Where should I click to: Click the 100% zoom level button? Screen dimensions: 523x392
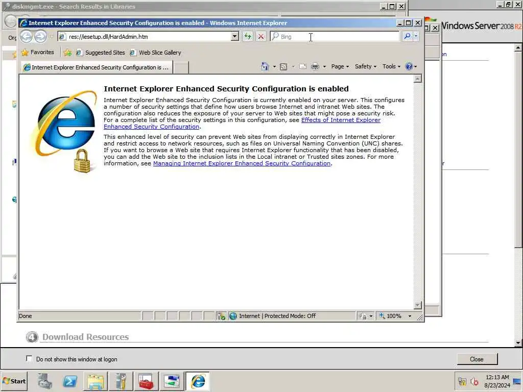pyautogui.click(x=391, y=316)
